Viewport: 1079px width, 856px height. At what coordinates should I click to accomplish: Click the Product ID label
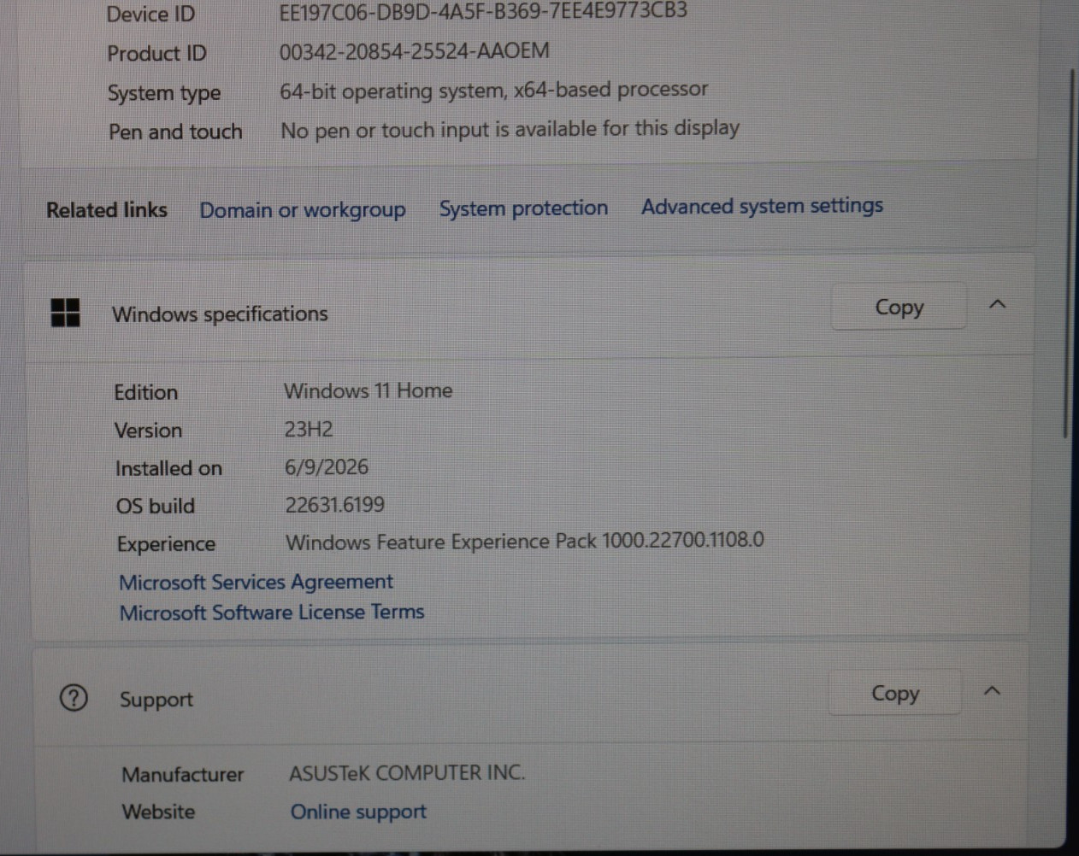pyautogui.click(x=156, y=53)
